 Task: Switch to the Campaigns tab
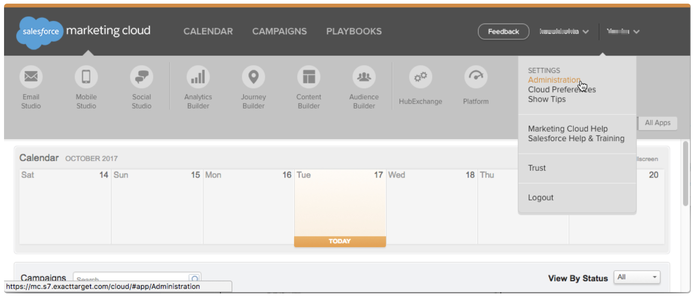279,31
